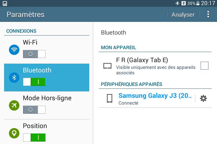217x144 pixels.
Task: Tap the phone icon of paired device
Action: (x=110, y=99)
